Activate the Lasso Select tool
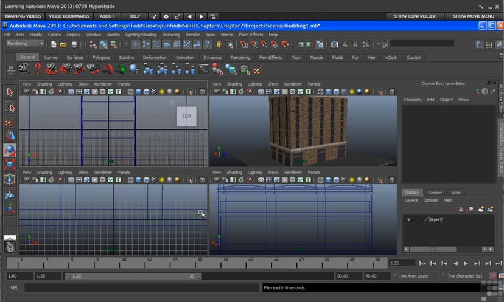Screen dimensions: 504x302 tap(10, 107)
